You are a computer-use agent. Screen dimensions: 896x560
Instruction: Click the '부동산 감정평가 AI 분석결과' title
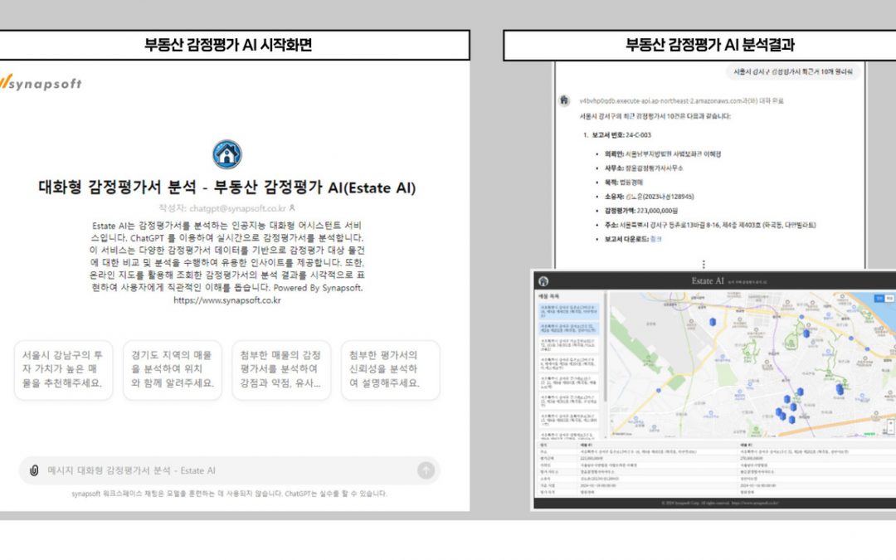(709, 45)
